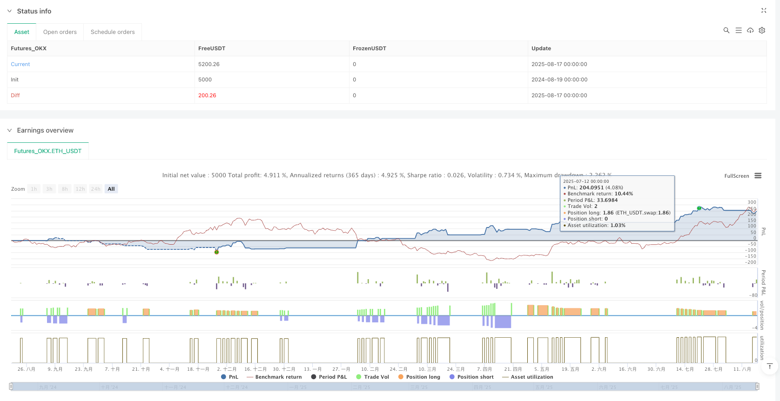Image resolution: width=780 pixels, height=401 pixels.
Task: Select the All zoom range button
Action: point(111,189)
